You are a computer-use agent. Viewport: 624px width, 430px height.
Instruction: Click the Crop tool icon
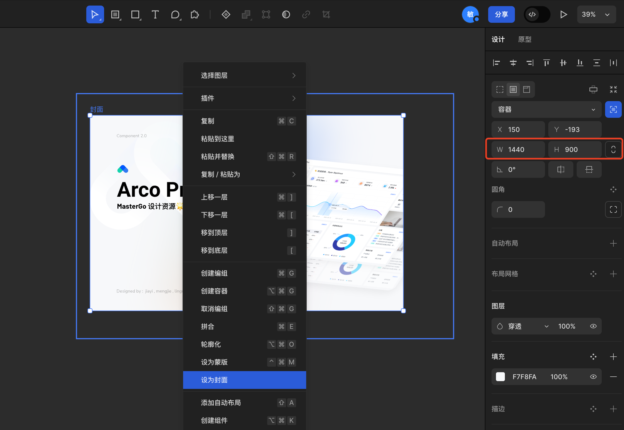(x=326, y=14)
